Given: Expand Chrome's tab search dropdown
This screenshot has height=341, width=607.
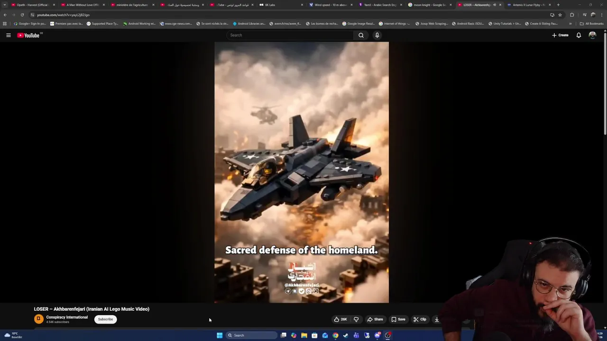Looking at the screenshot, I should (x=5, y=5).
